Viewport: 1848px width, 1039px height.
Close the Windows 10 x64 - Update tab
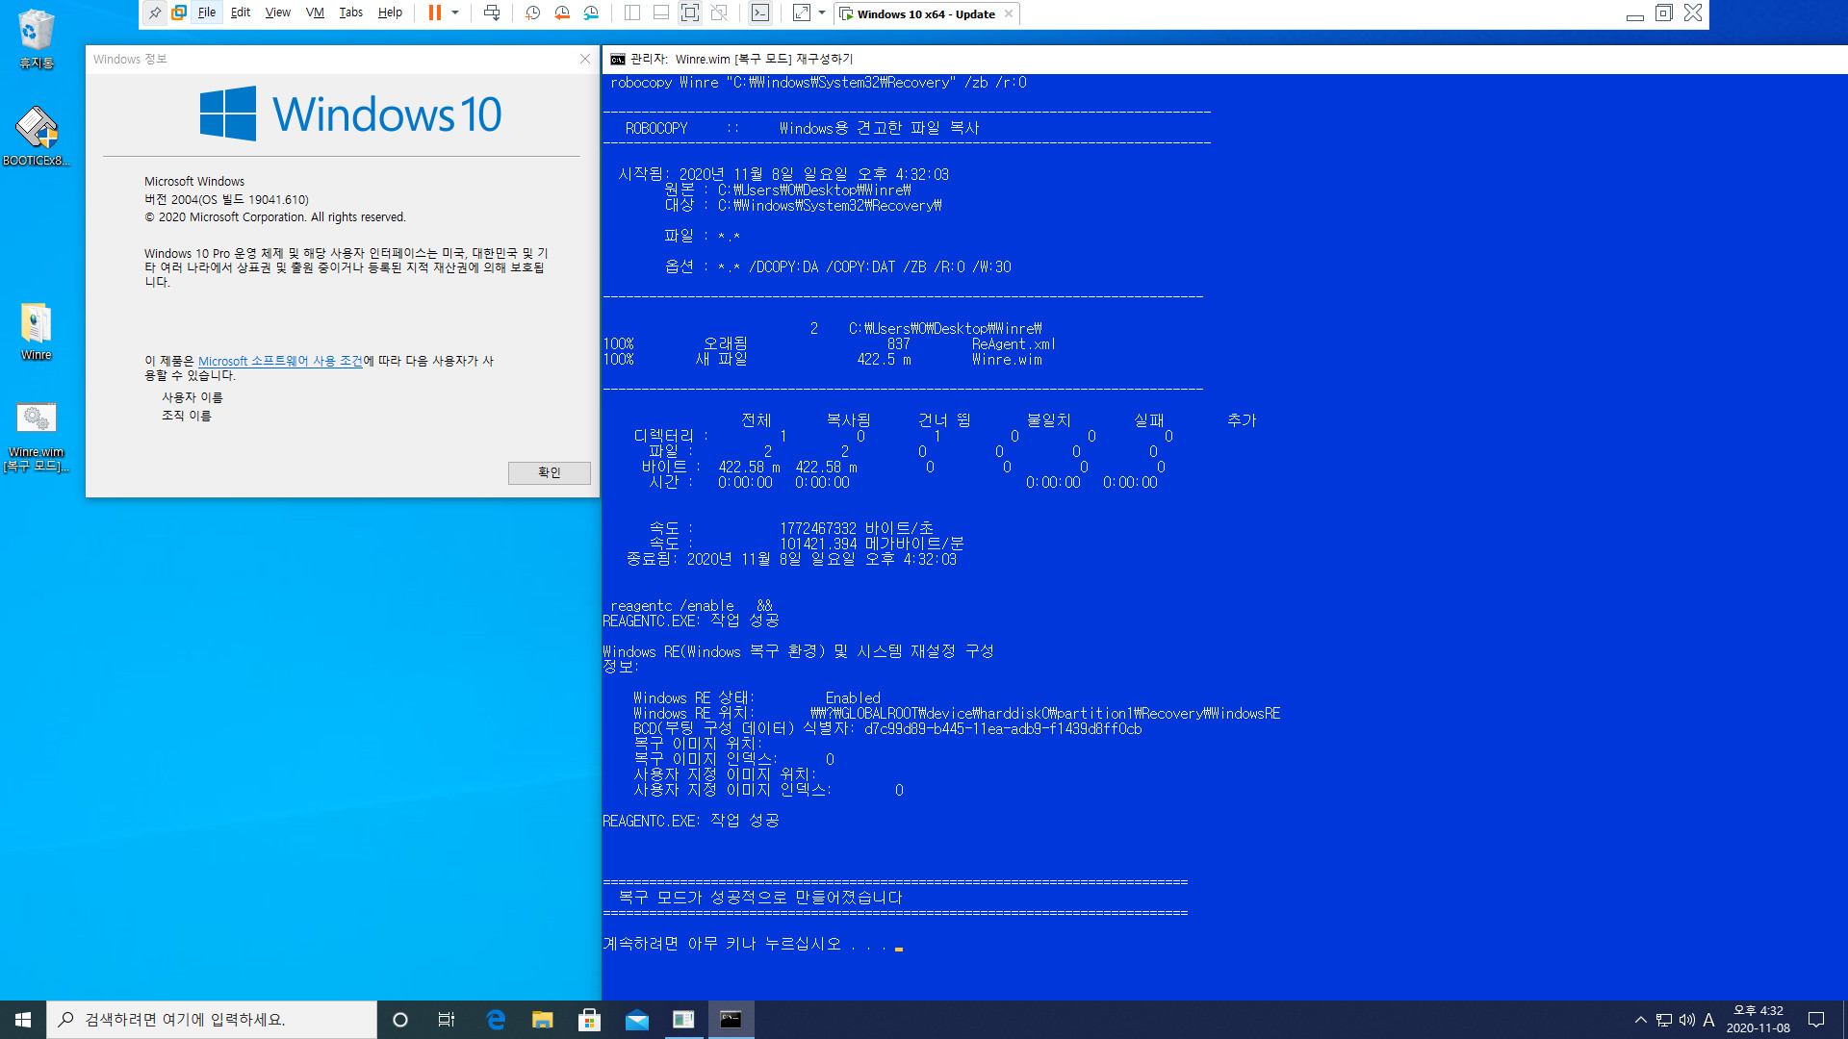1009,13
